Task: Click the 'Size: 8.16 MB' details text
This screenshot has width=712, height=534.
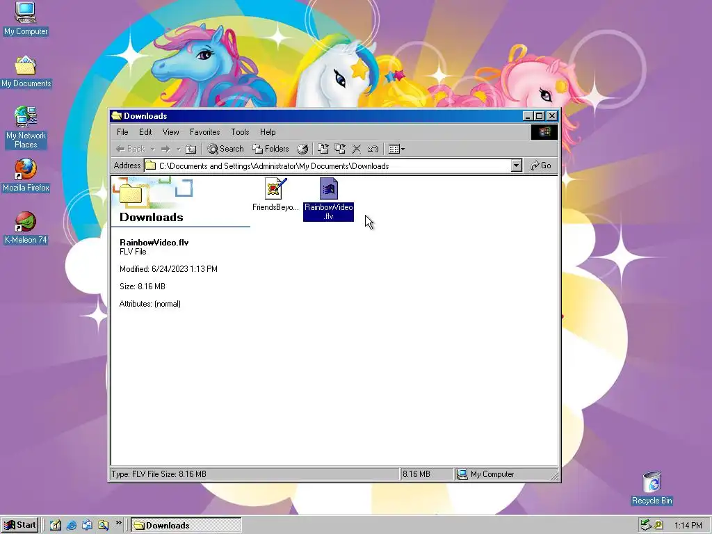Action: tap(142, 286)
